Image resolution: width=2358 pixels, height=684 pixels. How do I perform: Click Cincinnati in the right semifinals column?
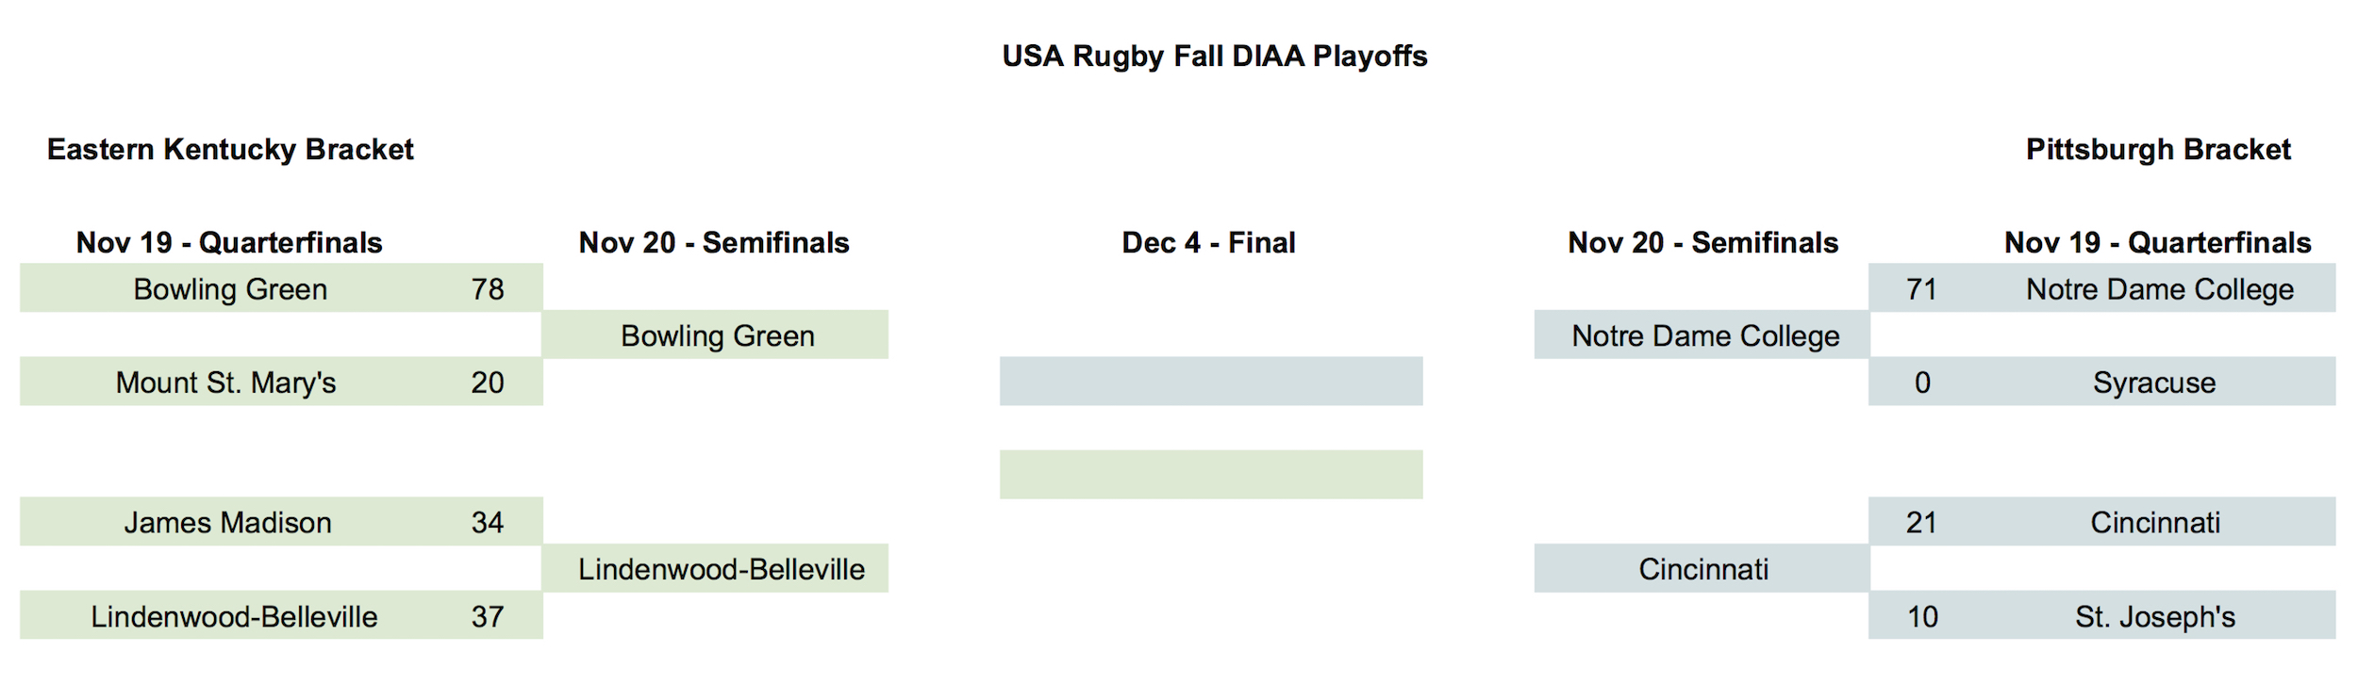(1702, 569)
